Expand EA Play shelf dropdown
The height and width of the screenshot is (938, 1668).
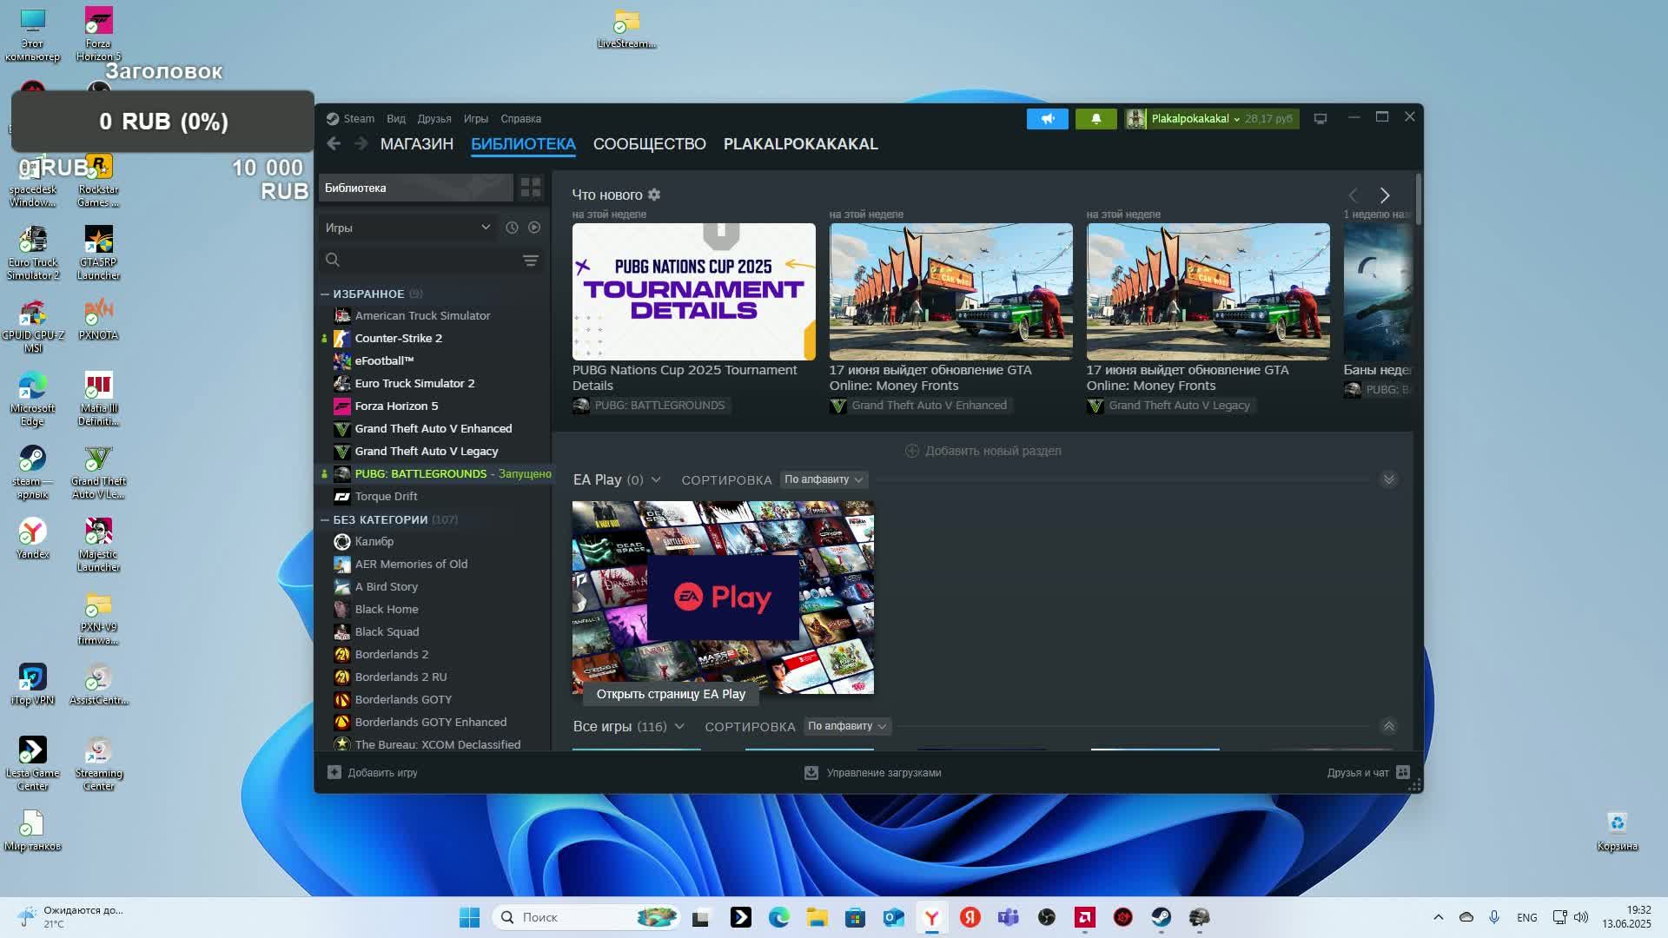[x=656, y=479]
